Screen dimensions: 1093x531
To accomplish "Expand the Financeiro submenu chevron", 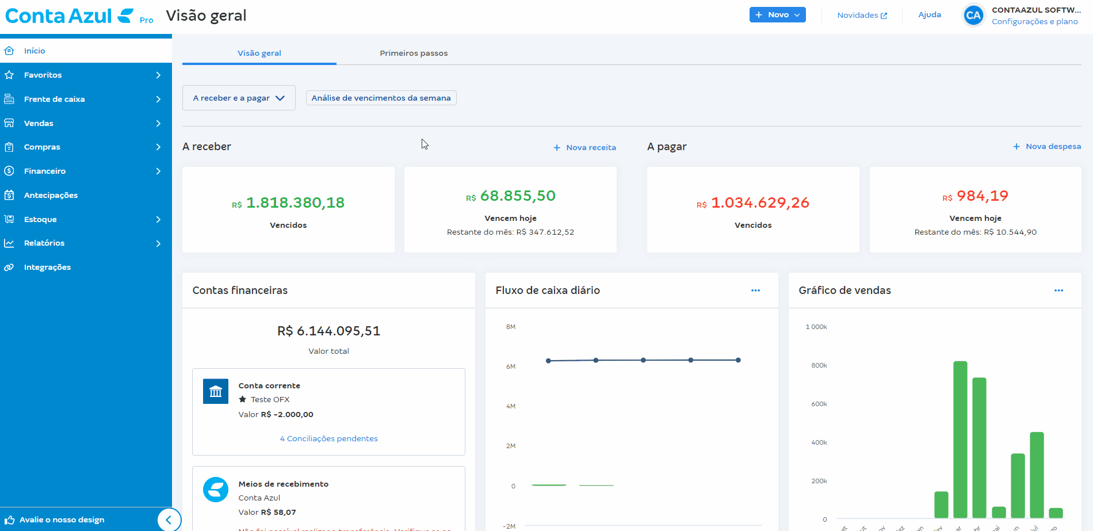I will 158,171.
